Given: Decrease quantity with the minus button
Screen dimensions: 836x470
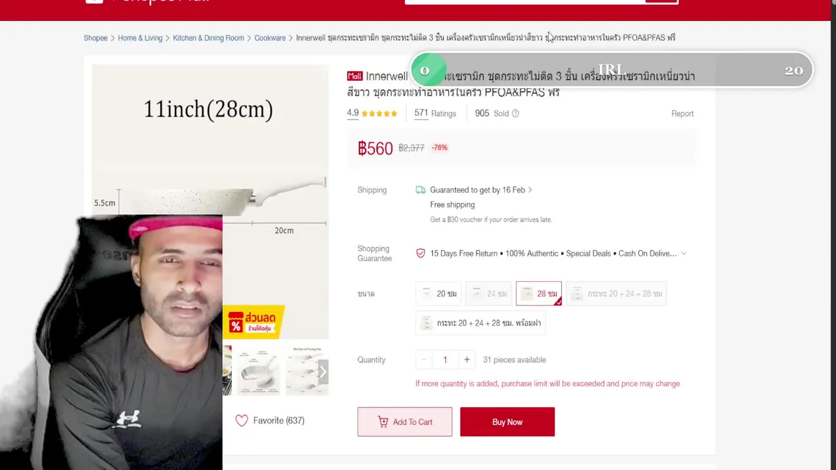Looking at the screenshot, I should [x=424, y=360].
